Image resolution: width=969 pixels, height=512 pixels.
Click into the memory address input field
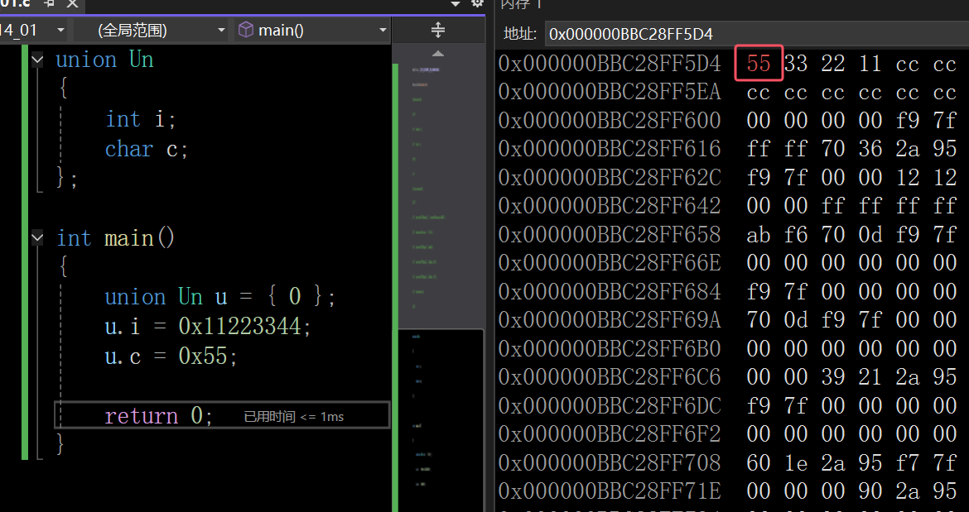(x=757, y=34)
